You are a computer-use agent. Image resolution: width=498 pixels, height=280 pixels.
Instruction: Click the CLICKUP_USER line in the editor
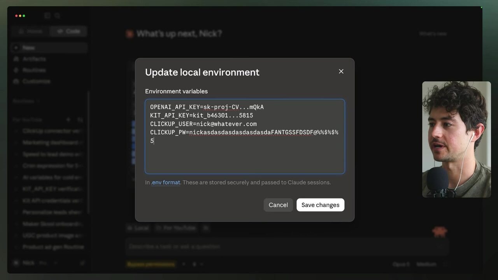[x=203, y=124]
